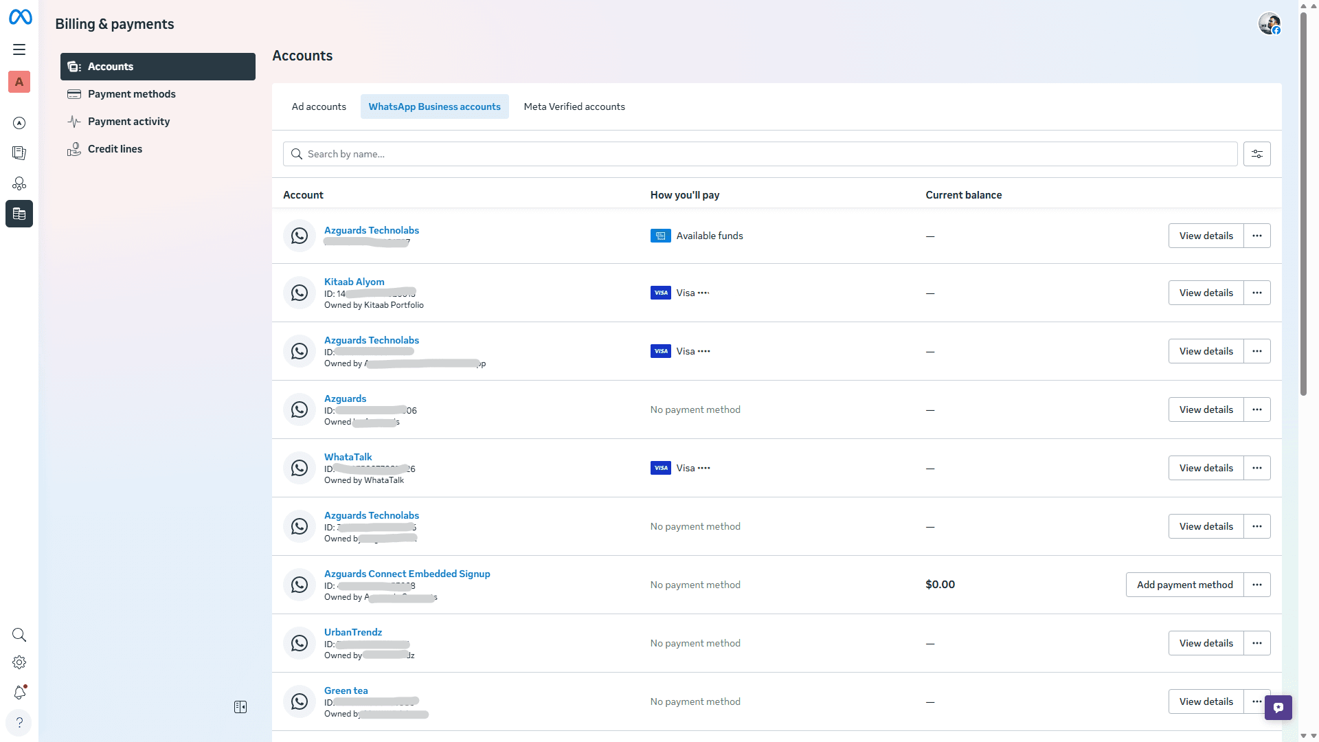Image resolution: width=1319 pixels, height=742 pixels.
Task: Click 'Available funds' payment text
Action: (x=709, y=236)
